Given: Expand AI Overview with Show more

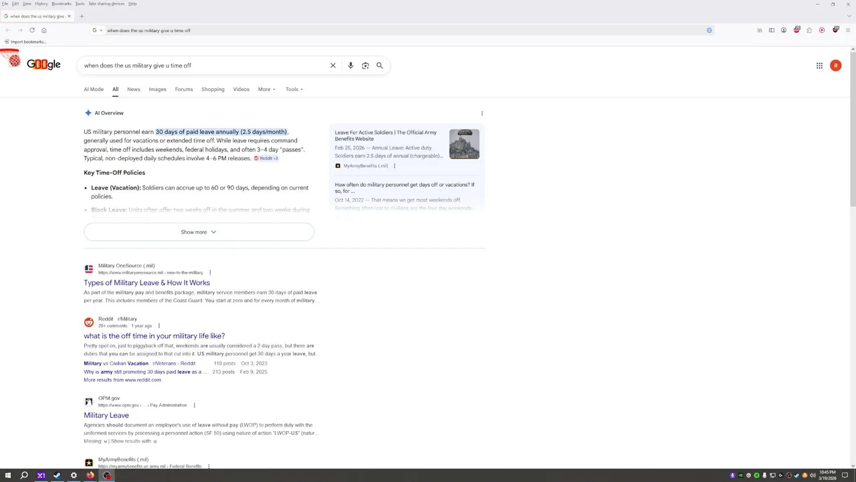Looking at the screenshot, I should point(199,232).
